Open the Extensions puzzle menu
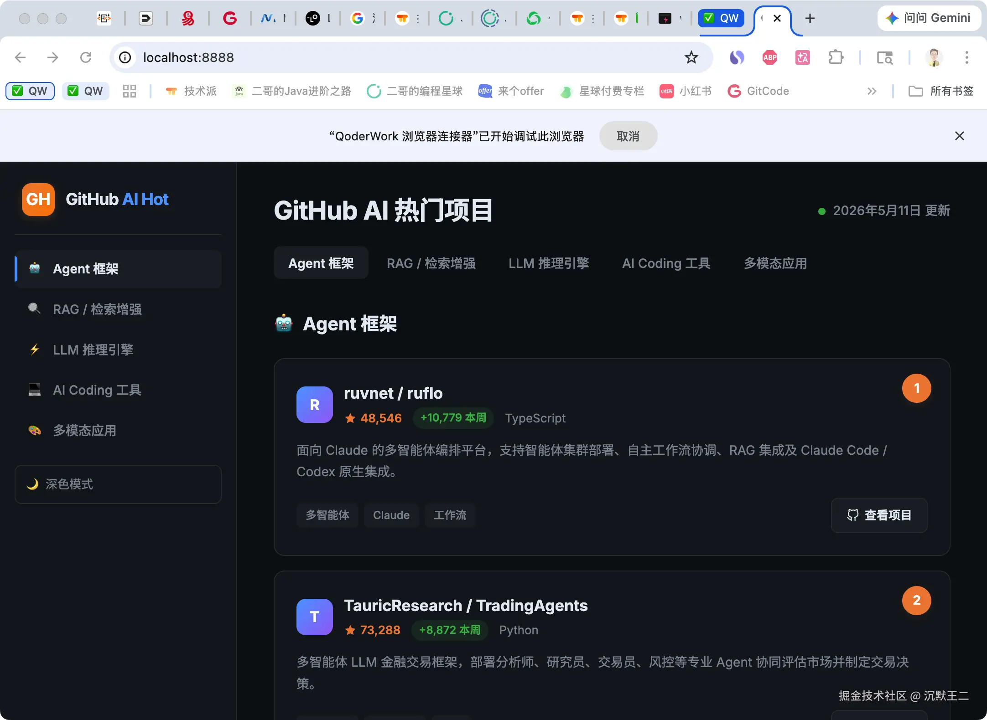Image resolution: width=987 pixels, height=720 pixels. coord(836,57)
